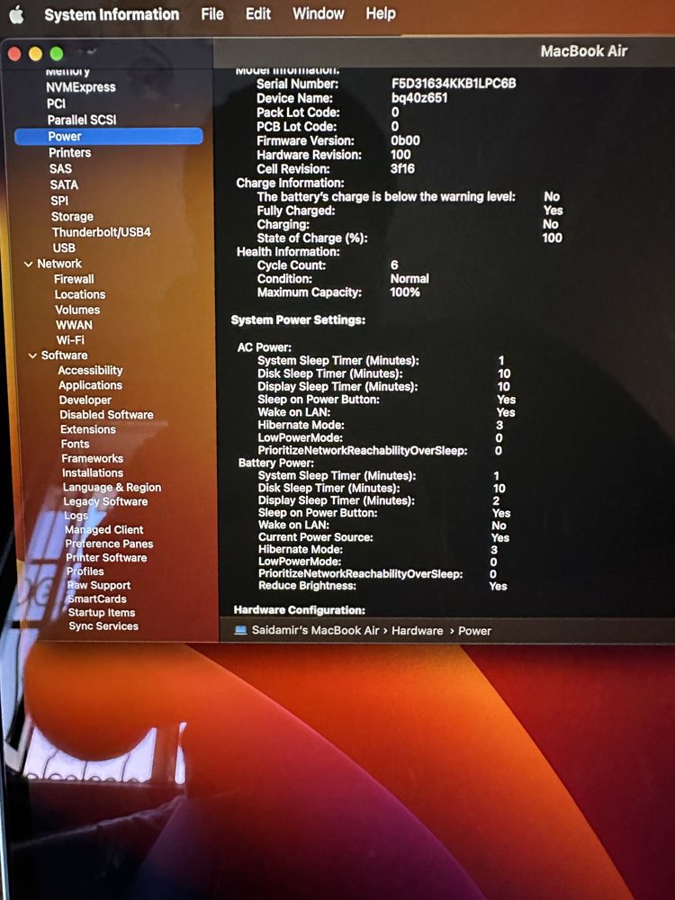Select Preference Panes in sidebar
675x900 pixels.
coord(109,544)
